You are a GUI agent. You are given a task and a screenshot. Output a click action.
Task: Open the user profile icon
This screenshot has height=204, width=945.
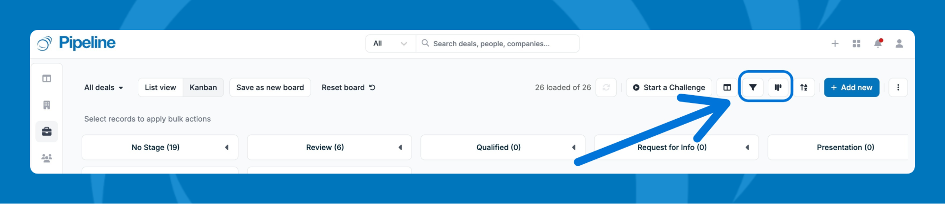tap(899, 44)
